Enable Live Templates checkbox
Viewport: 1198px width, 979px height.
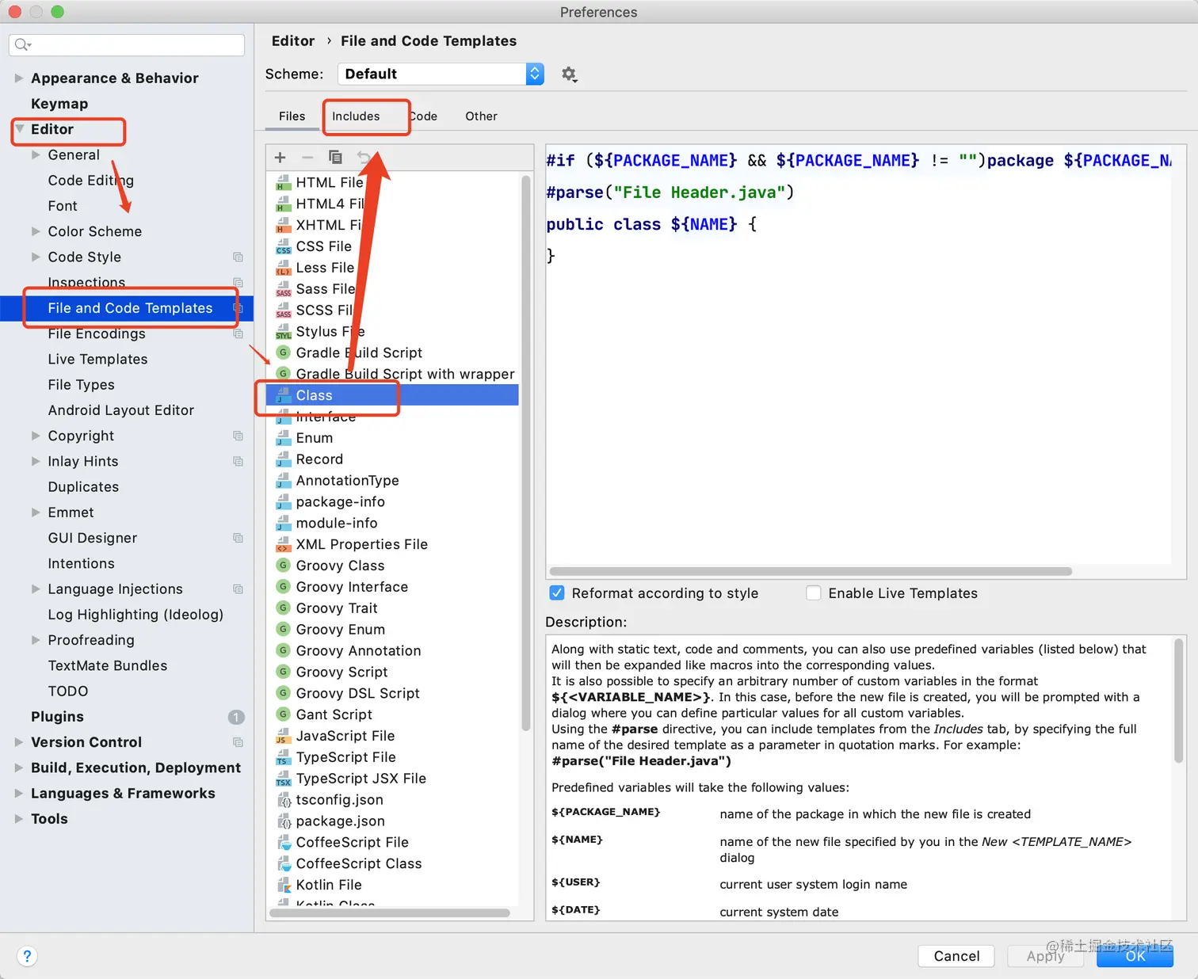pyautogui.click(x=814, y=593)
